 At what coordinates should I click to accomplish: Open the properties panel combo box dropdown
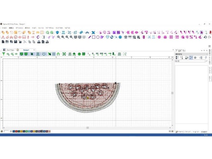207,54
